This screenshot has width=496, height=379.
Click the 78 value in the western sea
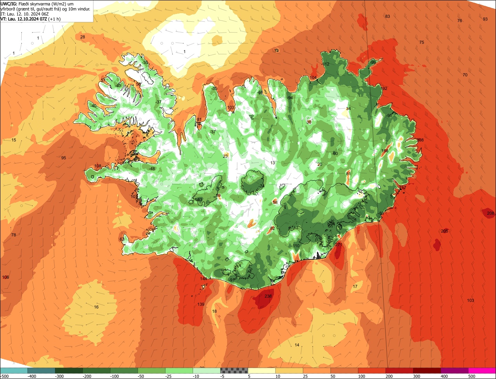tap(14, 236)
